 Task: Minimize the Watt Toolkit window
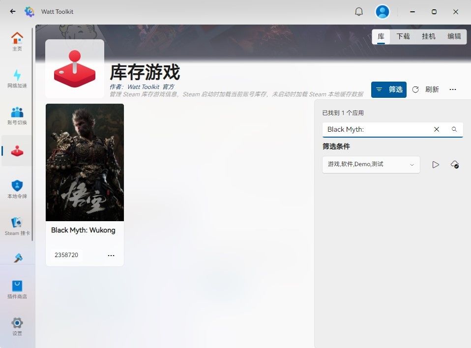(x=412, y=12)
